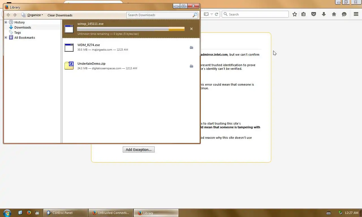Screen dimensions: 362x217
Task: Select the UndertaleDemo.zip download entry
Action: click(x=131, y=66)
